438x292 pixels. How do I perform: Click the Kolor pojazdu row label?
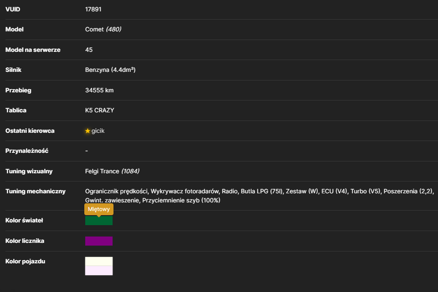[26, 262]
